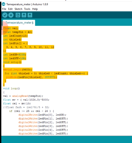
Task: Click 'digitalWrite(ledPin[5], ledOFF);' line
Action: 43,134
